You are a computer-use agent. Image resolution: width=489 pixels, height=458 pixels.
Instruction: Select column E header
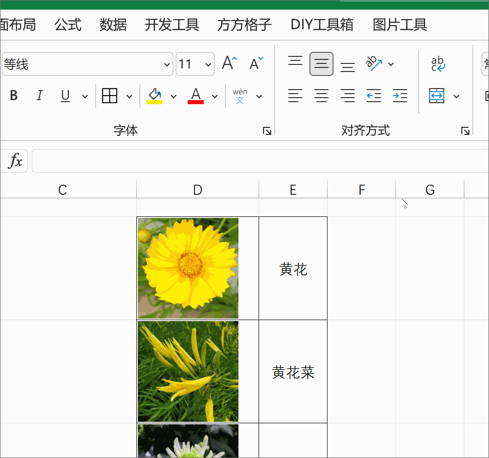click(293, 189)
